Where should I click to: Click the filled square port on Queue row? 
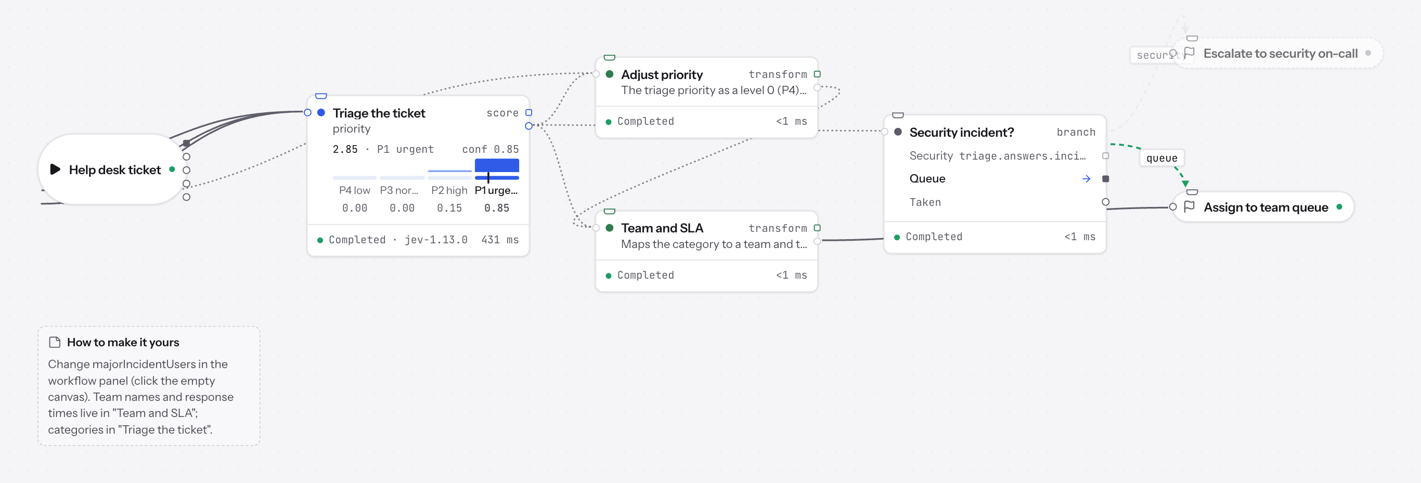click(x=1105, y=179)
